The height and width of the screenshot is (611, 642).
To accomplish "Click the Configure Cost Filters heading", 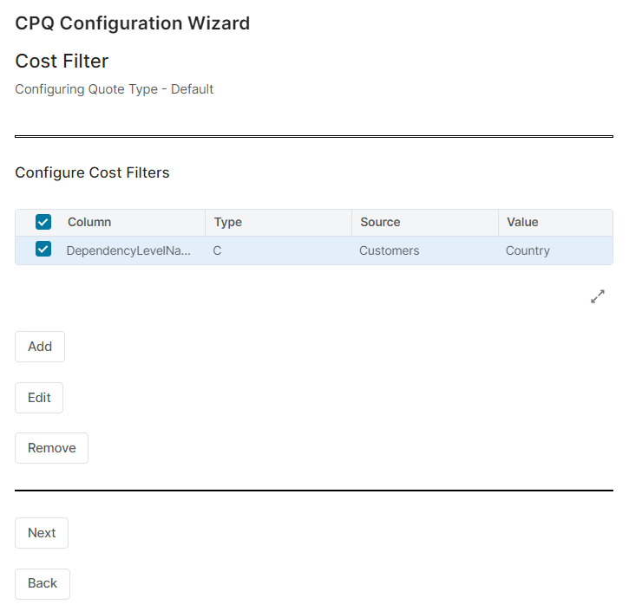I will point(92,172).
